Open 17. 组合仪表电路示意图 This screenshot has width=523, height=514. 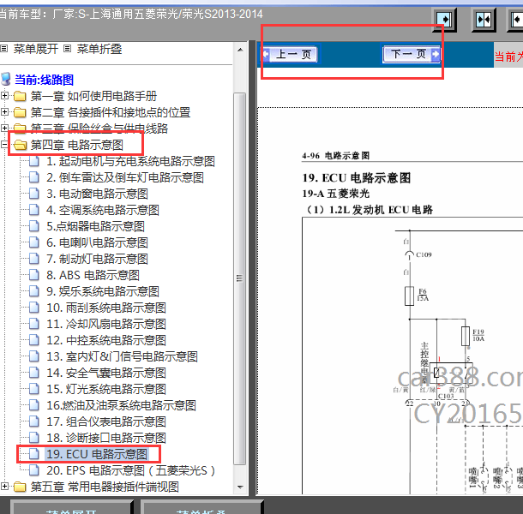(106, 422)
